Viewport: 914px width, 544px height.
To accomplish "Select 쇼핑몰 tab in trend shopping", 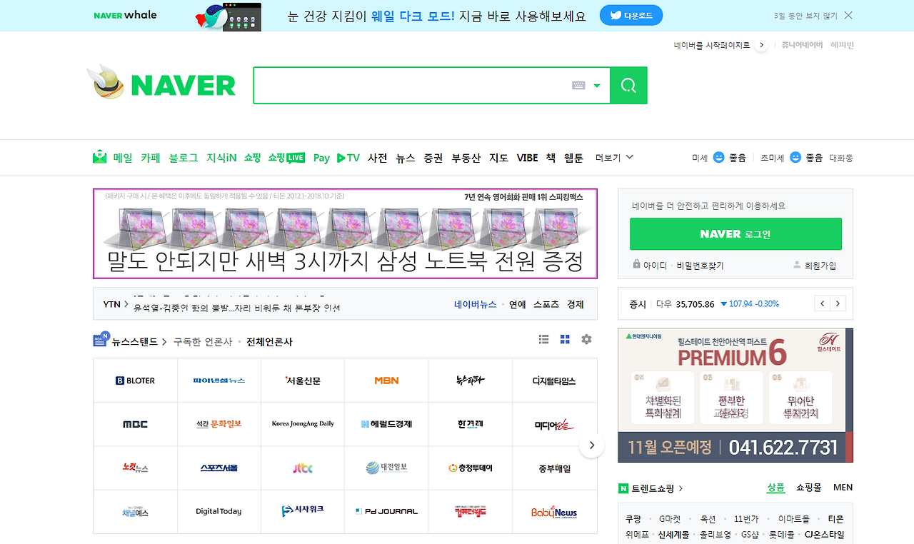I will (x=809, y=488).
